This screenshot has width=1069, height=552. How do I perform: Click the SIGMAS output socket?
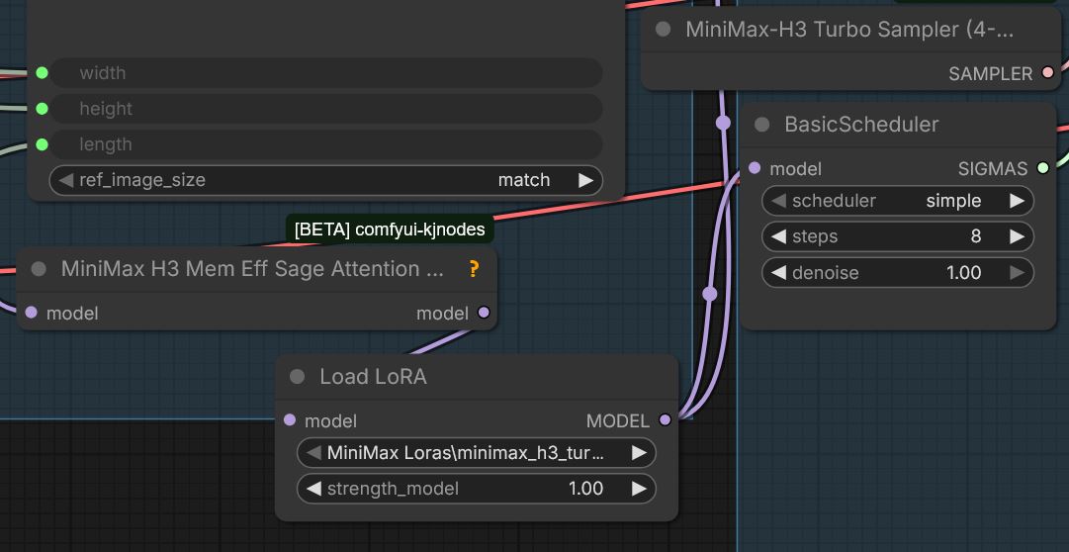click(1042, 168)
